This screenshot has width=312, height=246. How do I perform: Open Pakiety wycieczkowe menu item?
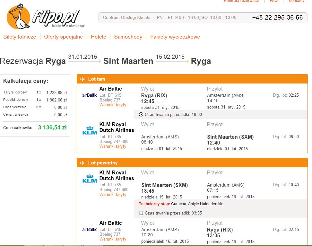pos(175,37)
